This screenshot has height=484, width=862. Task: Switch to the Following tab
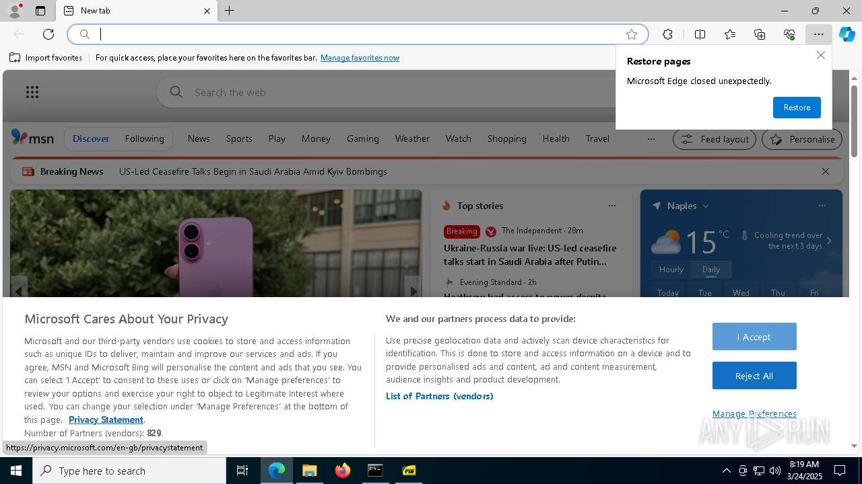tap(144, 138)
